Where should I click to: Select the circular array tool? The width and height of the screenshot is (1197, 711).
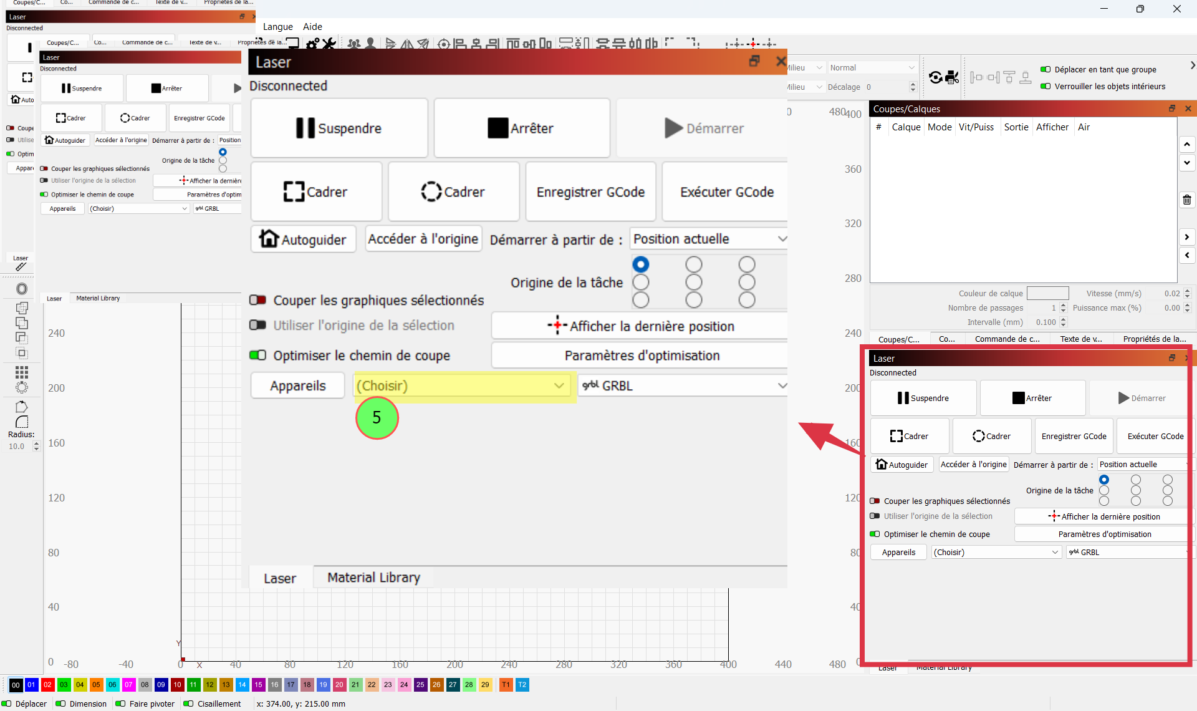(22, 387)
